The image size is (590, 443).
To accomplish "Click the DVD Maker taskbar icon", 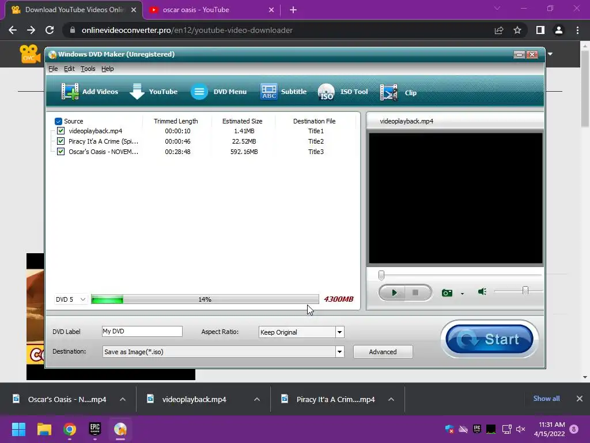I will tap(120, 429).
